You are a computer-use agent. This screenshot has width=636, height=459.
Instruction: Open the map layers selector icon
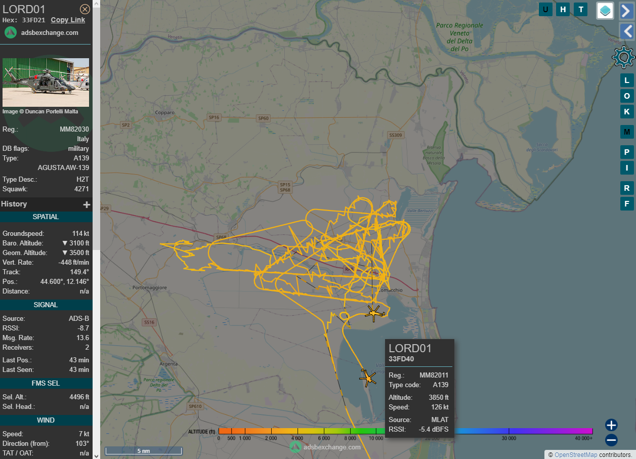click(x=605, y=10)
